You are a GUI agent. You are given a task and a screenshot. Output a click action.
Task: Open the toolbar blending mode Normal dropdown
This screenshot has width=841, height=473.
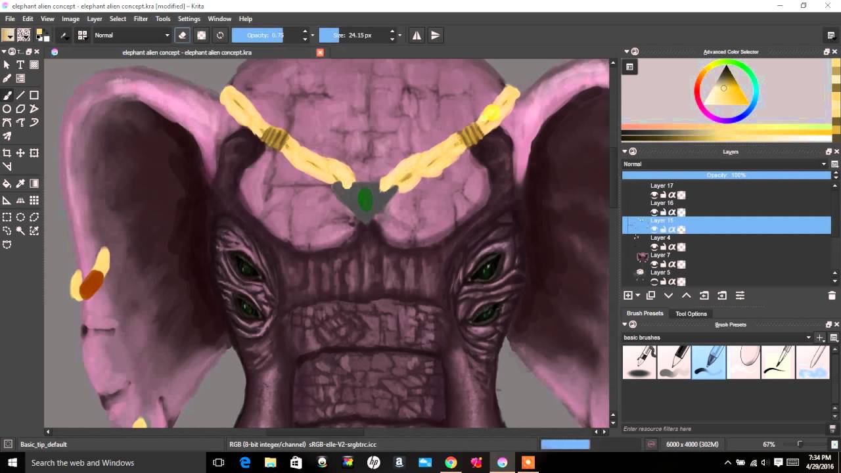coord(131,35)
